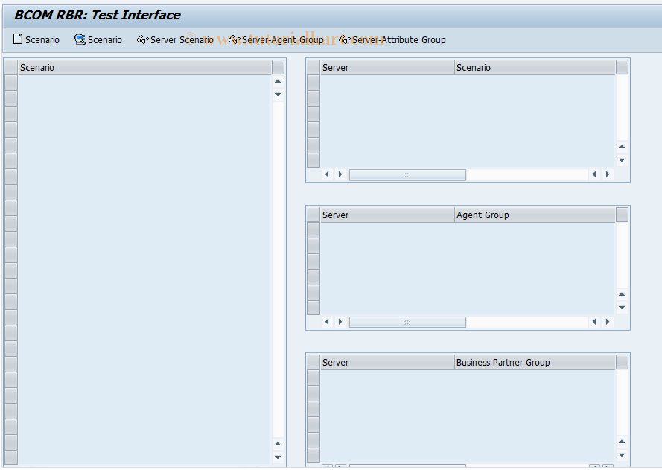662x470 pixels.
Task: Click far-right scroll-left arrow in Server/Scenario table
Action: point(594,174)
